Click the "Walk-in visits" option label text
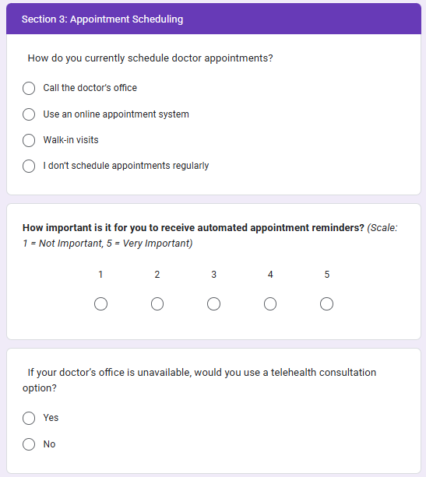 coord(71,140)
